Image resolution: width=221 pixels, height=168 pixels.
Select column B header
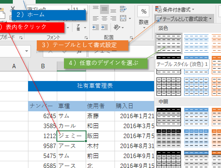43,66
